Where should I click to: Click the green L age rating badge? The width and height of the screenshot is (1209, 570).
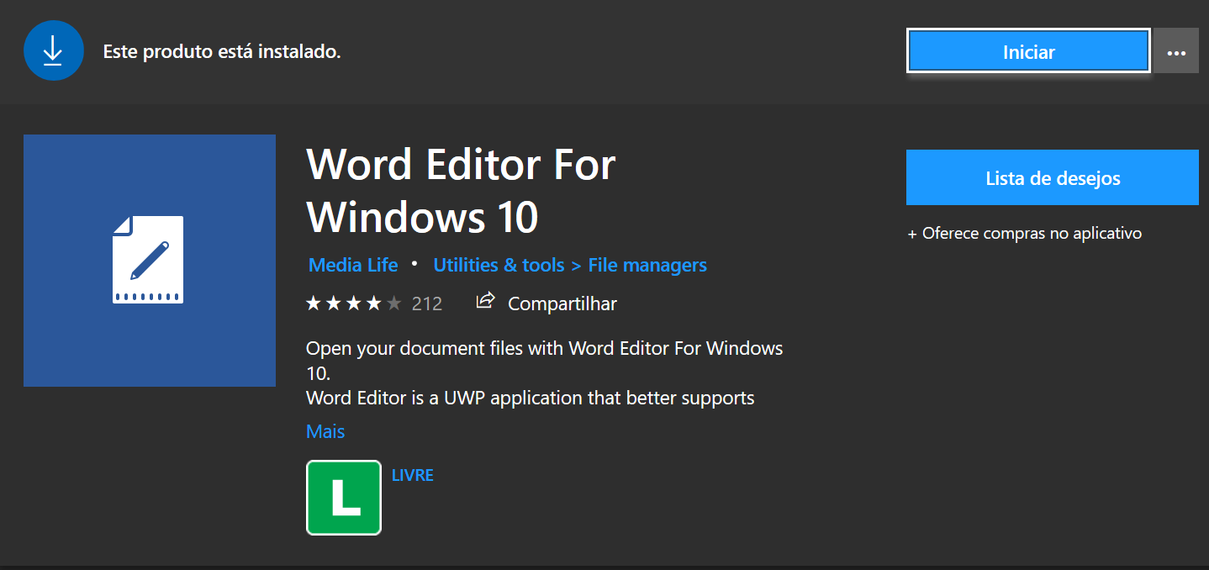pyautogui.click(x=344, y=498)
